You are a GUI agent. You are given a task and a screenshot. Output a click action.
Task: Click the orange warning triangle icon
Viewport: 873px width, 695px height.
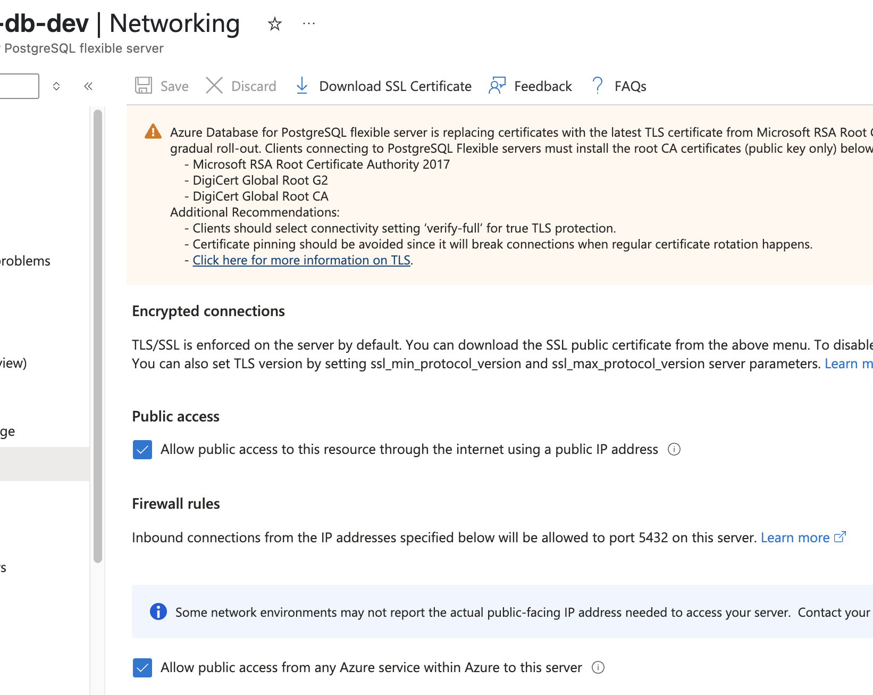(x=153, y=131)
